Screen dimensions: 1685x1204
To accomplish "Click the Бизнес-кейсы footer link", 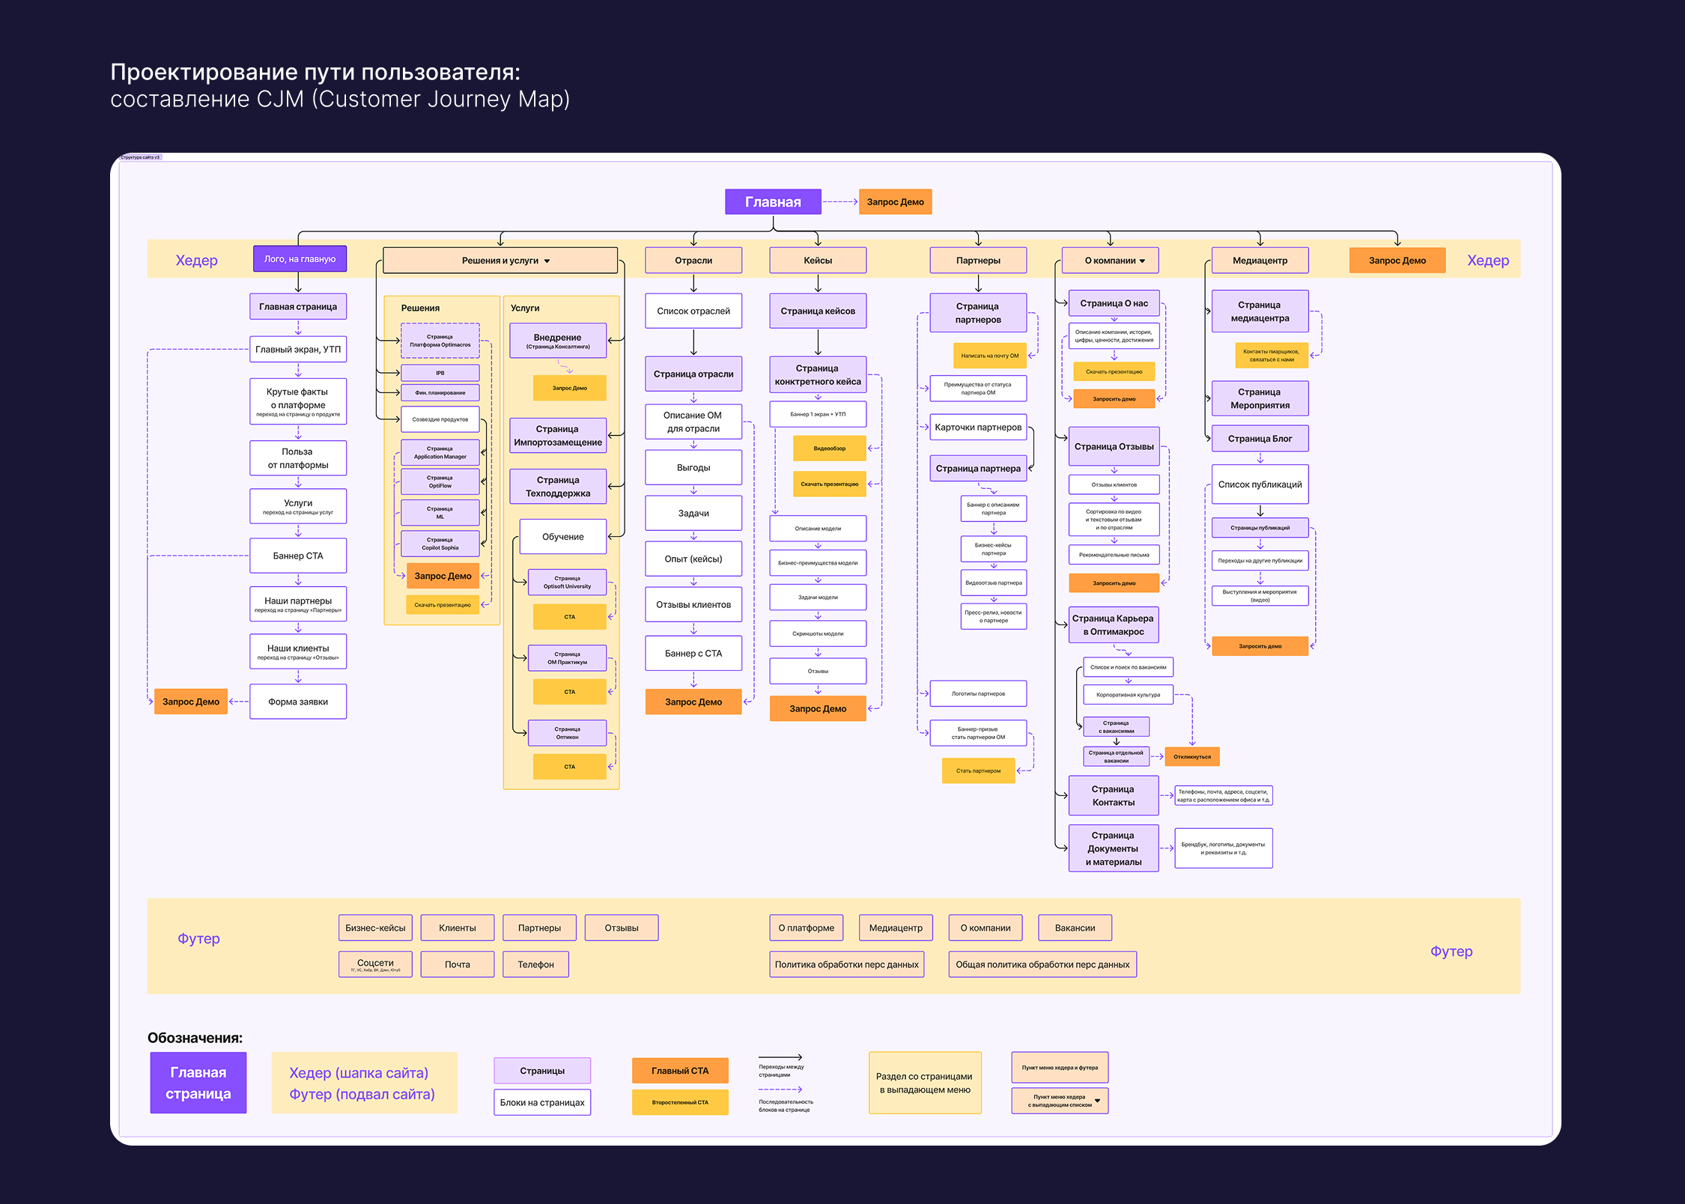I will coord(375,928).
